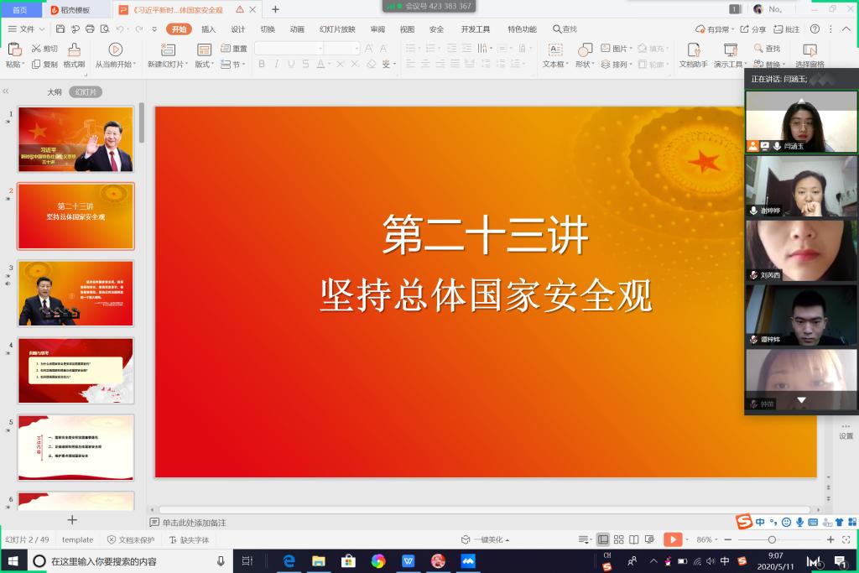Click the Cut (剪切) scissors icon

point(38,49)
